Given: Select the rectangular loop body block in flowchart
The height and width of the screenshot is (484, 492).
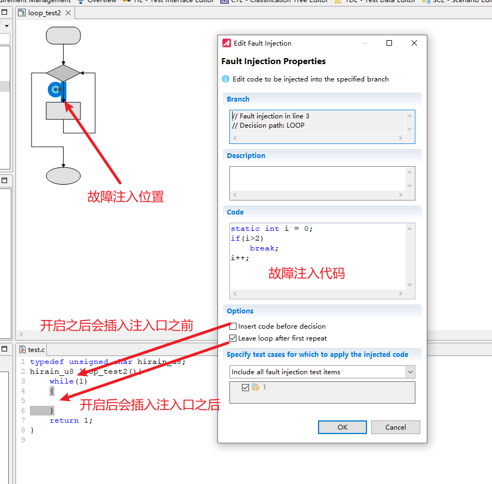Looking at the screenshot, I should click(64, 111).
